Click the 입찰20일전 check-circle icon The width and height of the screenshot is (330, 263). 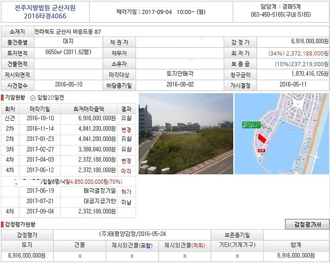coord(33,98)
